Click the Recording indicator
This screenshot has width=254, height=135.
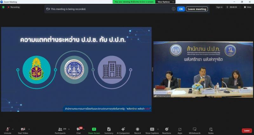(x=14, y=7)
